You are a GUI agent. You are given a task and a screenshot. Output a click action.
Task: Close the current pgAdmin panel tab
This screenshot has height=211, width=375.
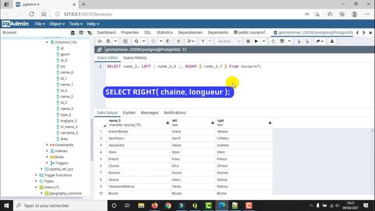coord(370,33)
